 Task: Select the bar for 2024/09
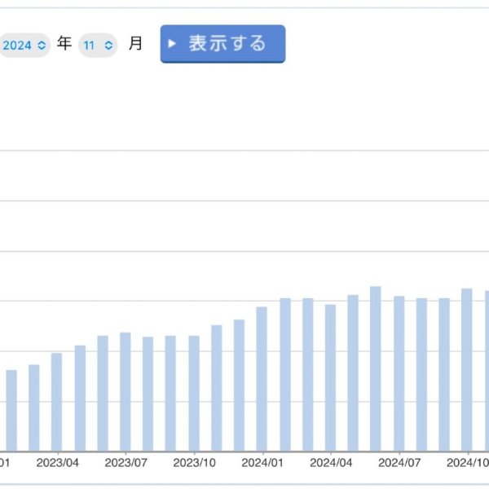pyautogui.click(x=444, y=374)
